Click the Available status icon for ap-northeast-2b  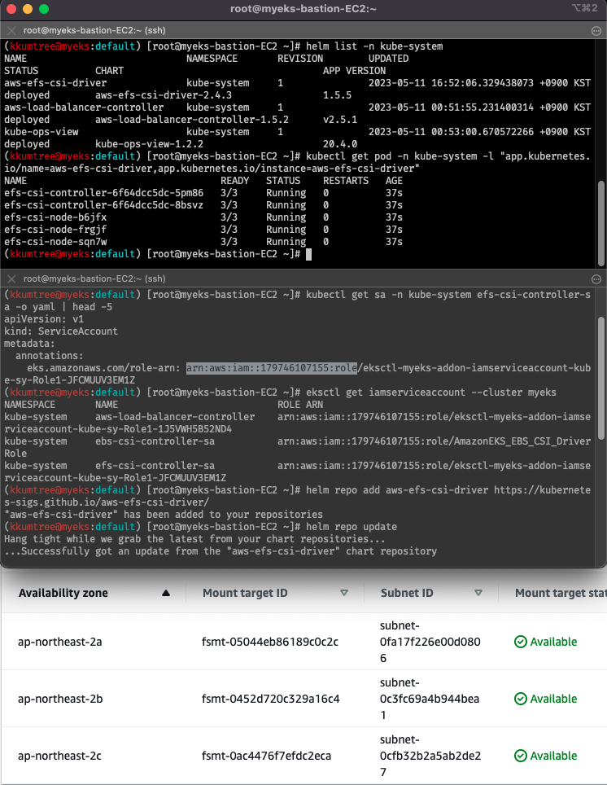tap(521, 699)
